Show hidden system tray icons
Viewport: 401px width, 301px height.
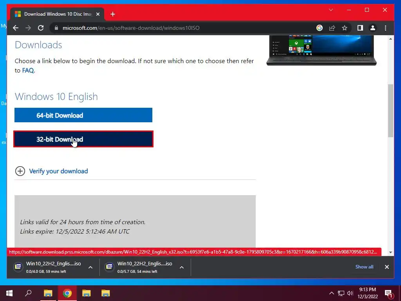[x=331, y=293]
